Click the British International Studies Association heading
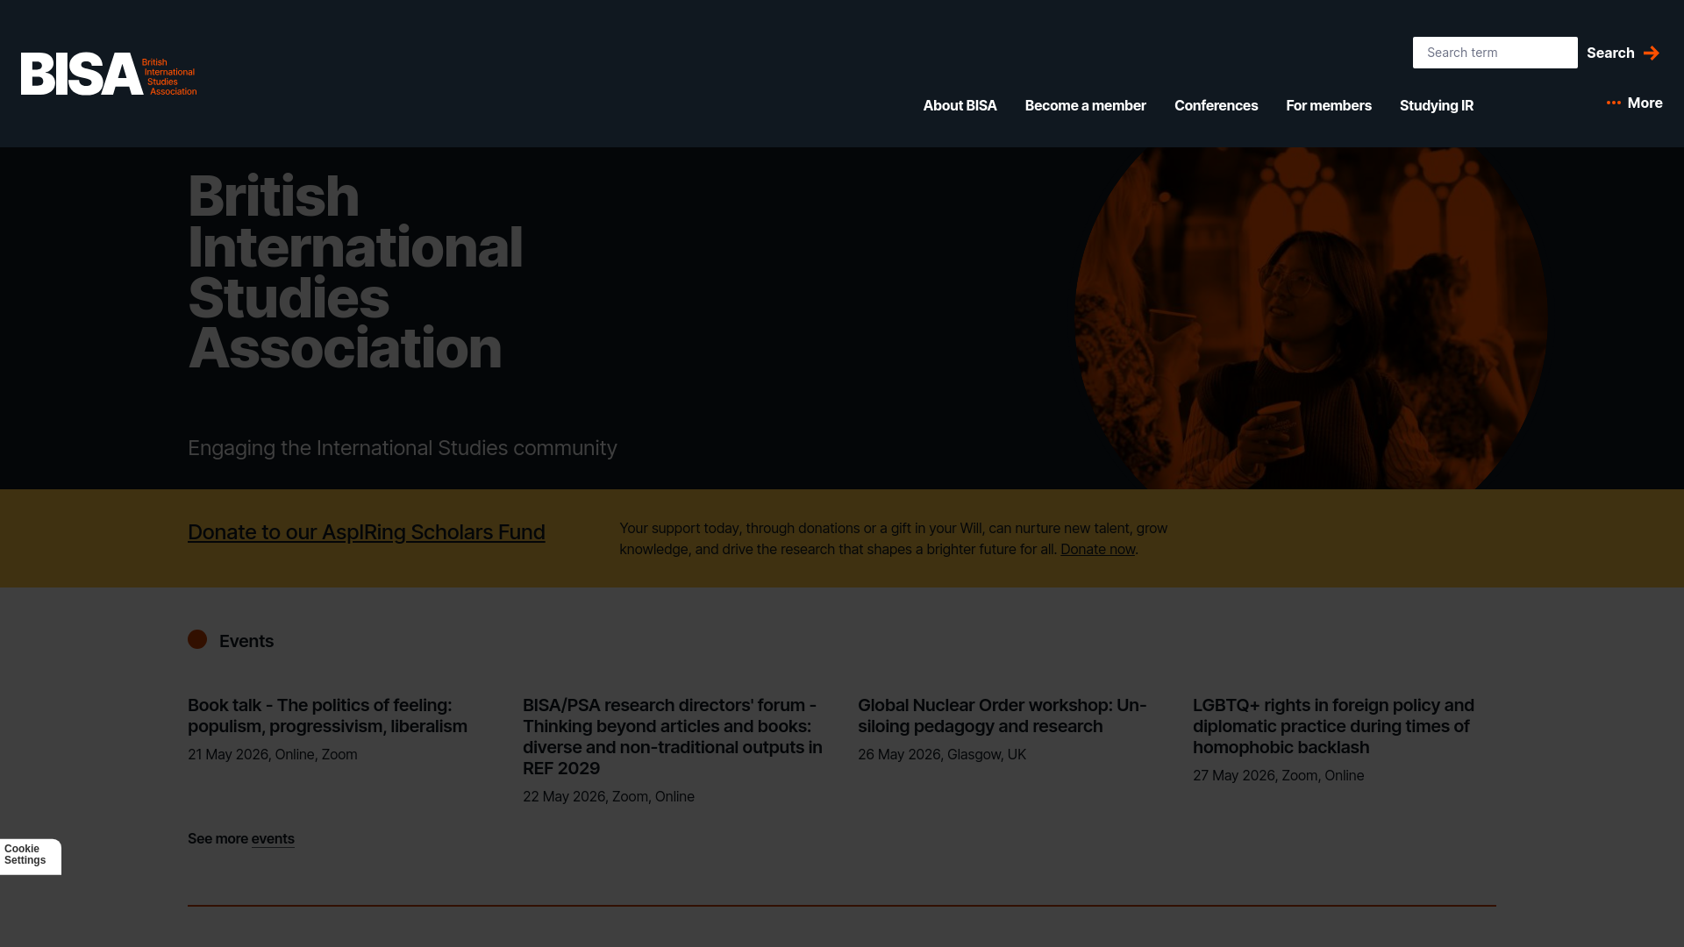Viewport: 1684px width, 947px height. [x=355, y=272]
